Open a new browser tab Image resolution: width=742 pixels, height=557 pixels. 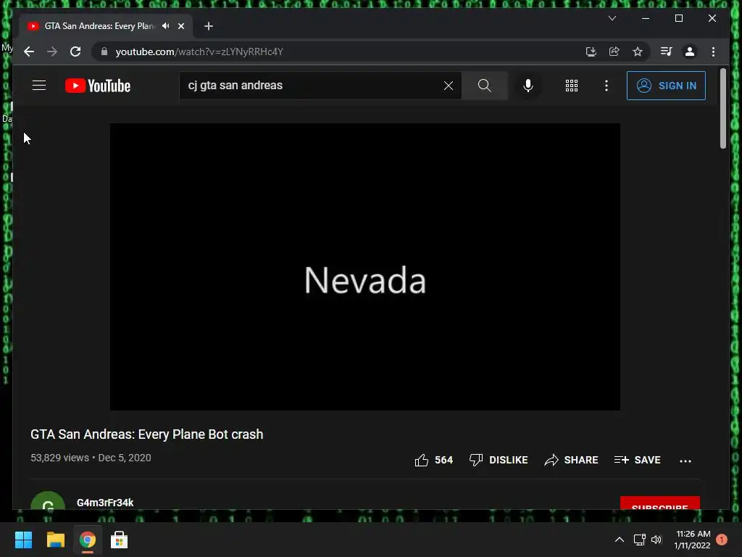(209, 26)
